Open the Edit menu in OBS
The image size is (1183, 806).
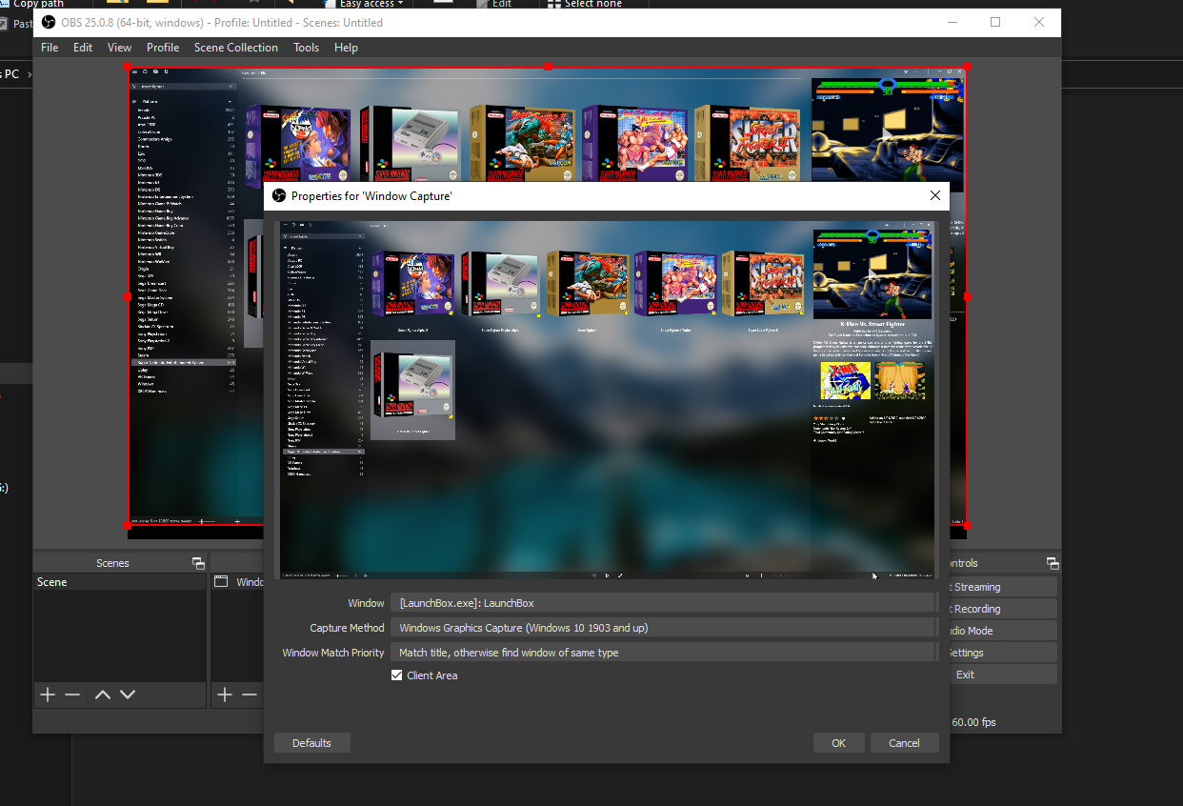coord(83,48)
